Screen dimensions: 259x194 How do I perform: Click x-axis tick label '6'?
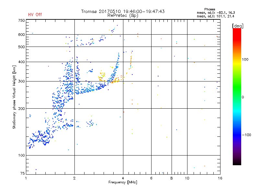(151, 178)
